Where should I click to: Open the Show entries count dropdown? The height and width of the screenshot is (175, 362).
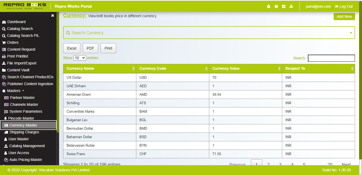tap(80, 58)
